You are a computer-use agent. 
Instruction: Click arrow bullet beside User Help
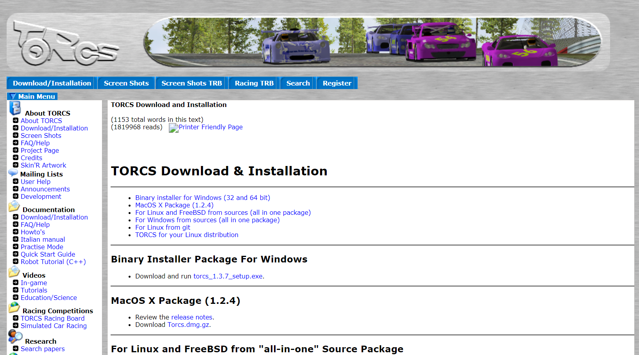[x=16, y=181]
